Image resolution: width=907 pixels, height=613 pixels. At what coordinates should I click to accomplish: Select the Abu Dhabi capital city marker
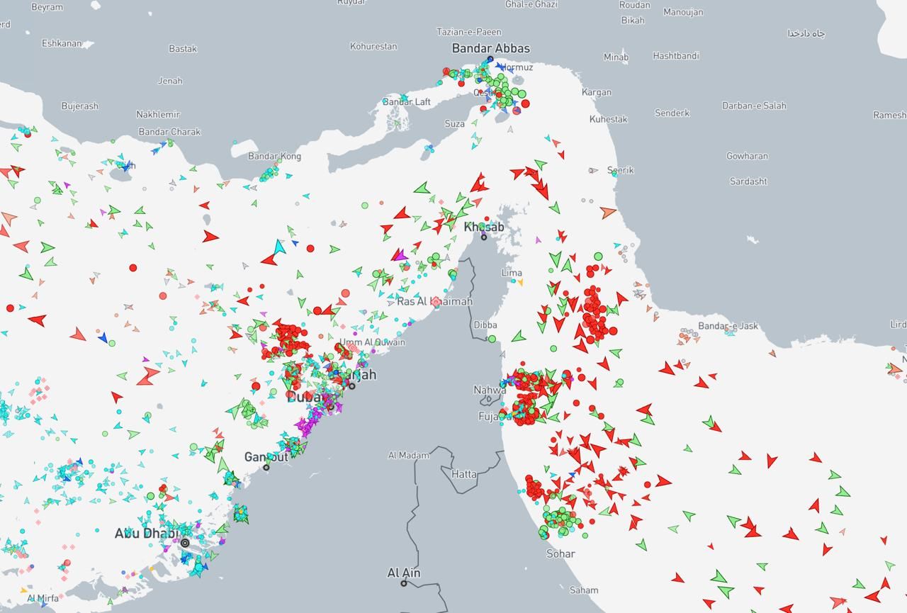coord(185,543)
